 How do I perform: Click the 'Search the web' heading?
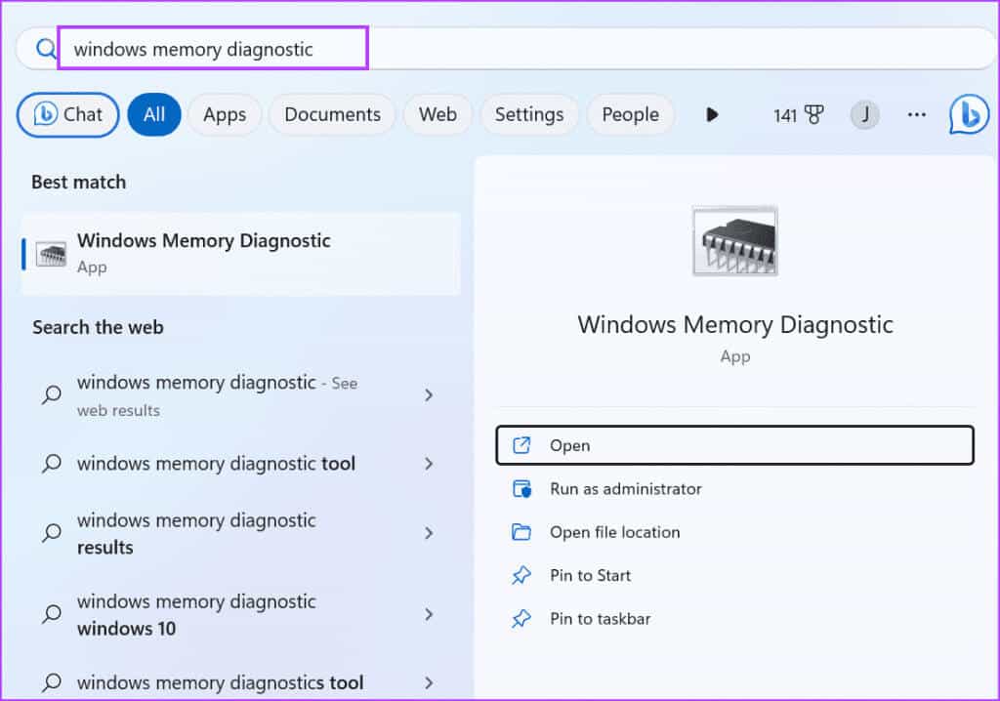pos(99,327)
